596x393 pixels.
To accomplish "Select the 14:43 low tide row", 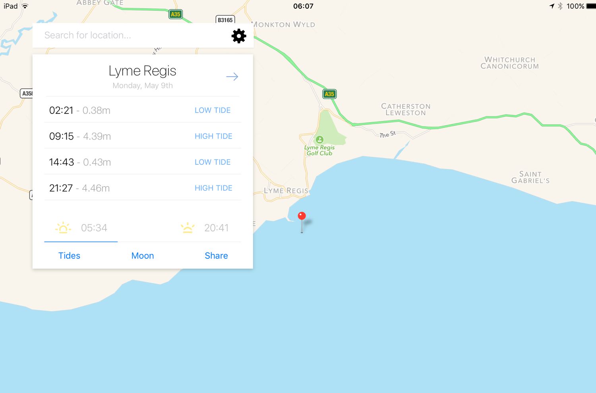I will (x=143, y=162).
